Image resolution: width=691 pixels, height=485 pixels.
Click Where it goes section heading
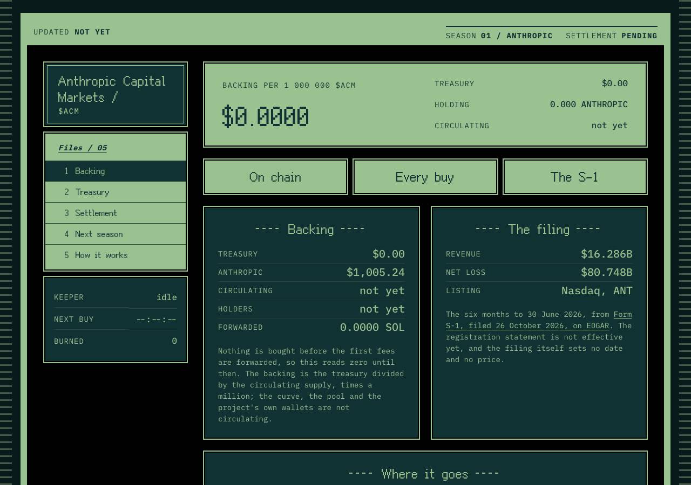pyautogui.click(x=424, y=474)
